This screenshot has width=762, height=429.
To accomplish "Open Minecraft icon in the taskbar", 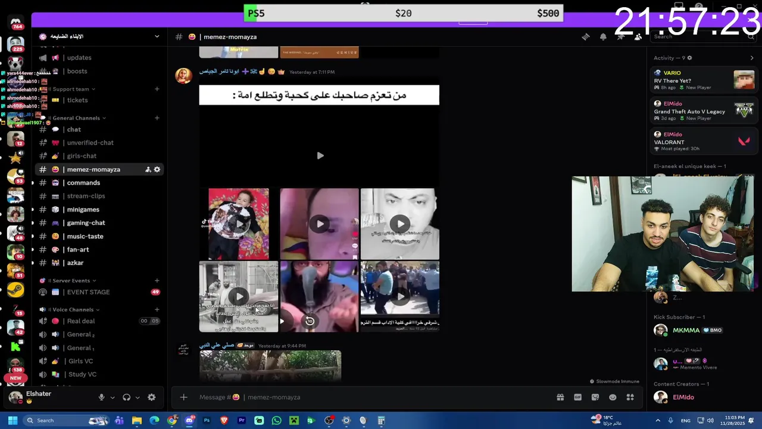I will (x=293, y=421).
